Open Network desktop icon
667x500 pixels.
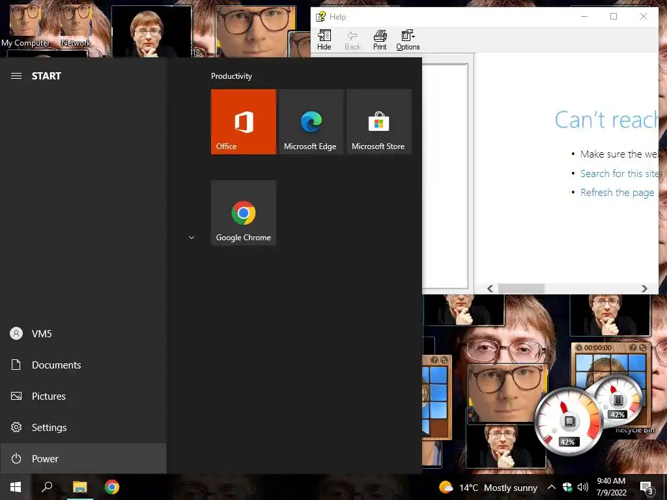coord(76,25)
